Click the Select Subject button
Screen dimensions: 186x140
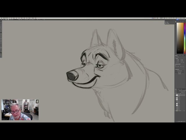coord(180,72)
